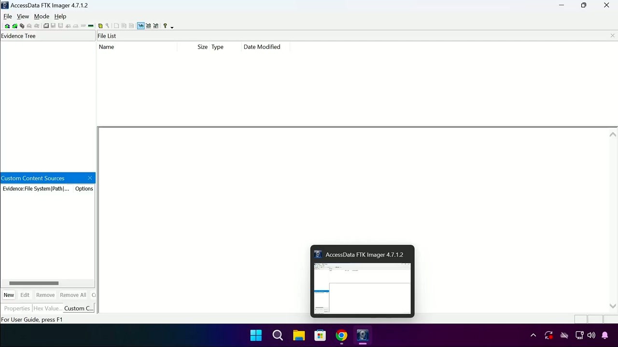Switch file content view to Hex mode
Image resolution: width=618 pixels, height=347 pixels.
pos(155,26)
